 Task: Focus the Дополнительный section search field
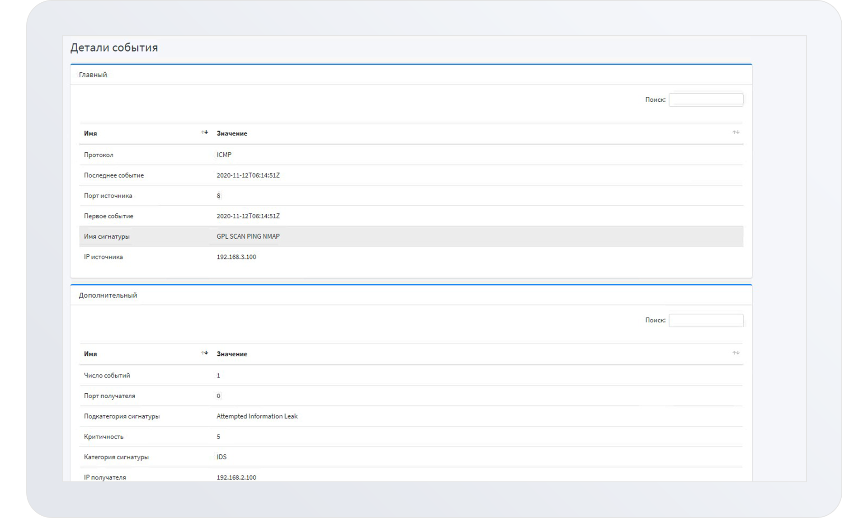click(x=705, y=320)
